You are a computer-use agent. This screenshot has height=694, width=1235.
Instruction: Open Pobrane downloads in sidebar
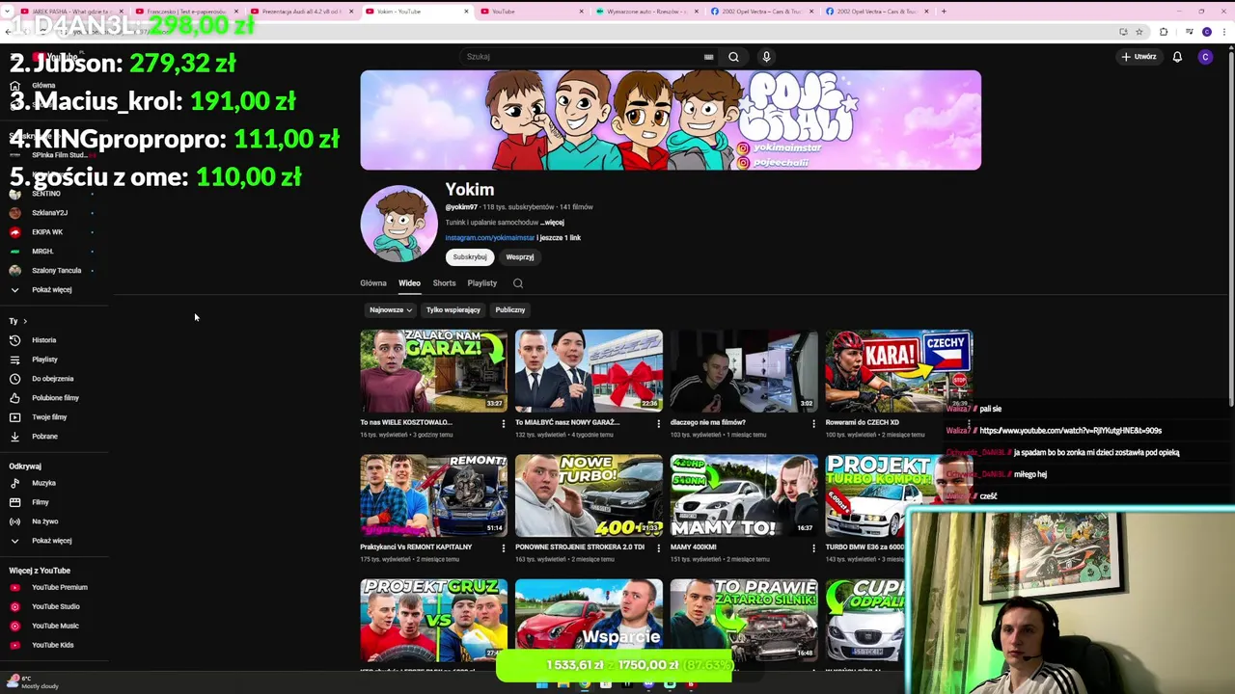(44, 437)
